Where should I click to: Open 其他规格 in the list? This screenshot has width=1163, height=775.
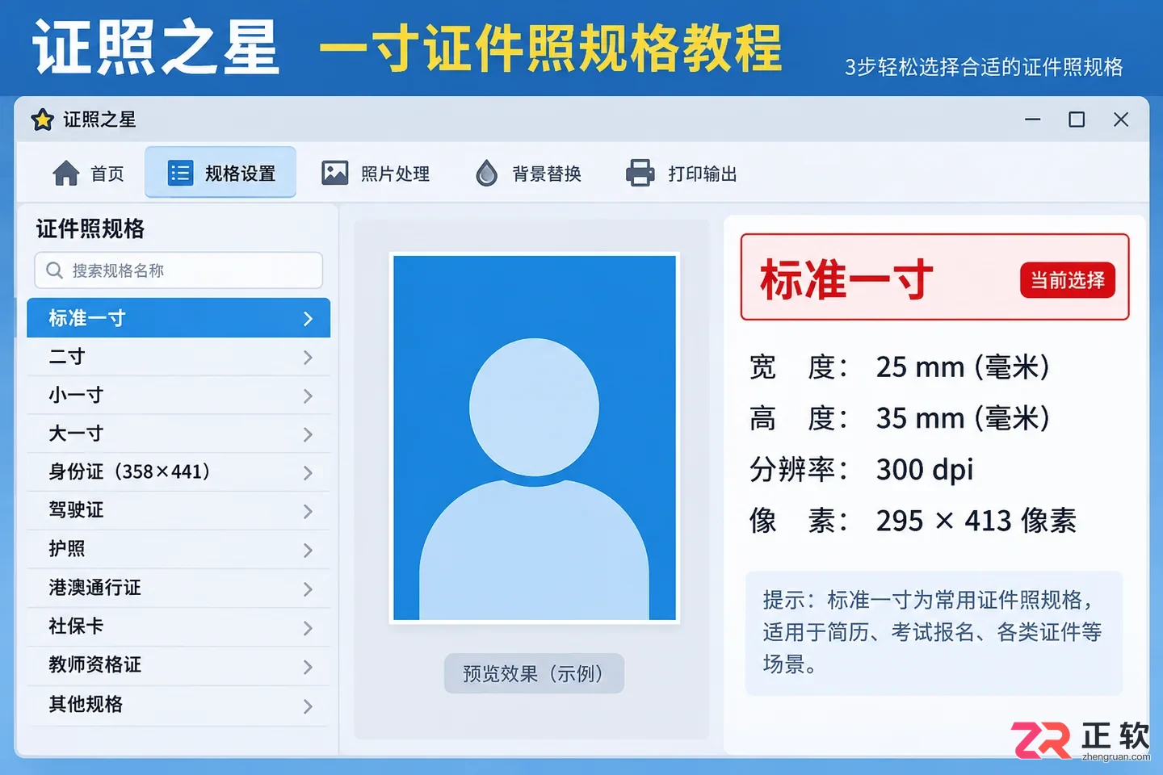[x=178, y=706]
